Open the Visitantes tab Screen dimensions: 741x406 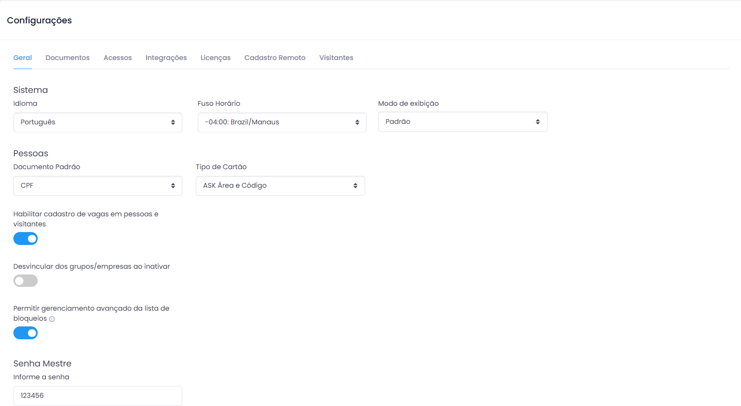336,58
